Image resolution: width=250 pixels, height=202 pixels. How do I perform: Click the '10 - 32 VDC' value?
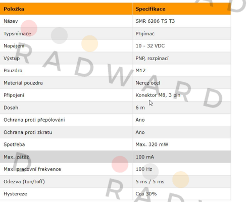[150, 46]
